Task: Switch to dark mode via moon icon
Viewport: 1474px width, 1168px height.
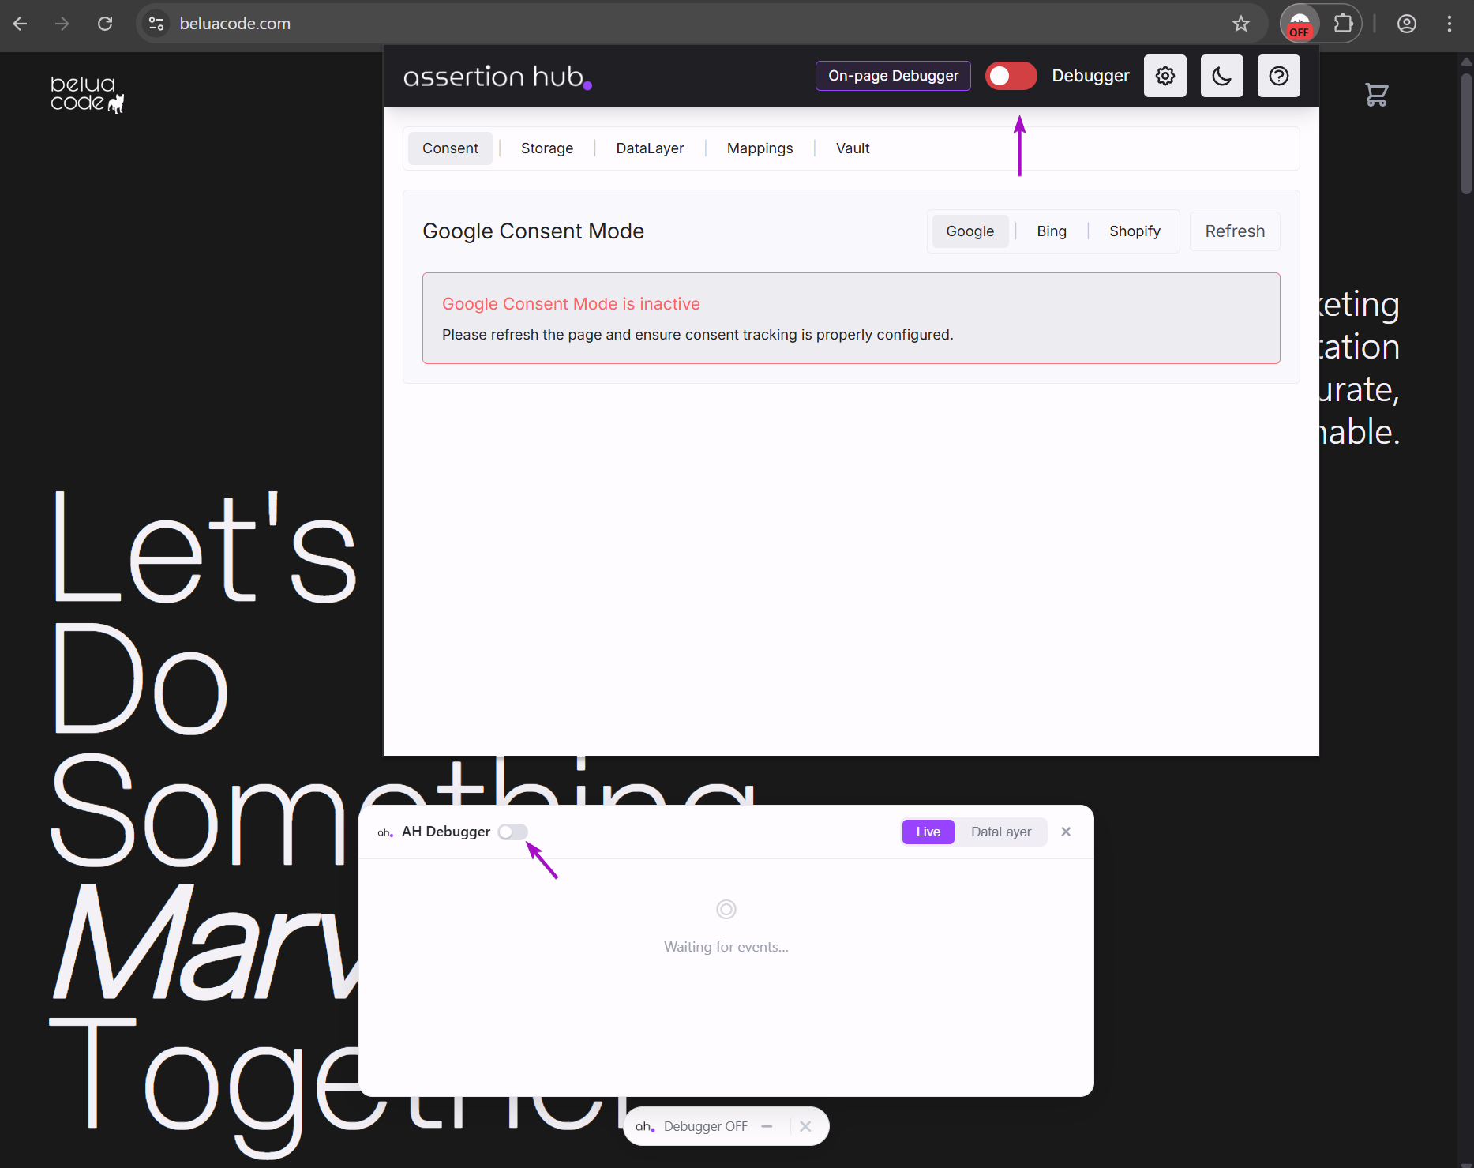Action: [x=1221, y=76]
